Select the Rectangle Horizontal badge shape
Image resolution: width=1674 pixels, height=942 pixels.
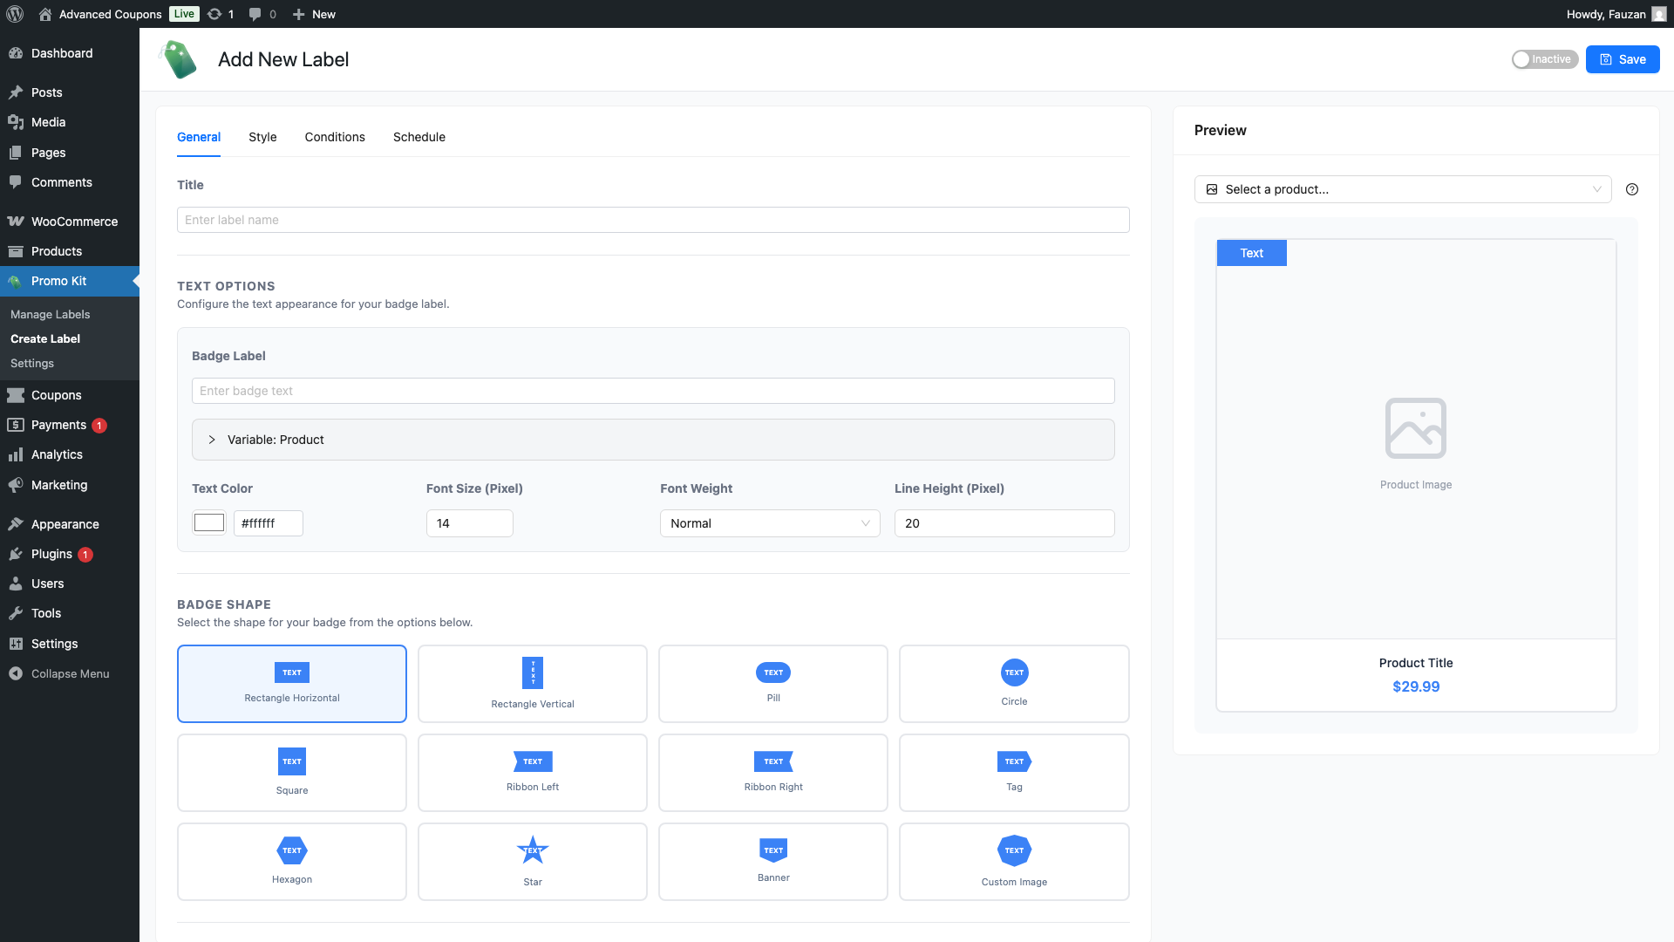click(x=291, y=684)
